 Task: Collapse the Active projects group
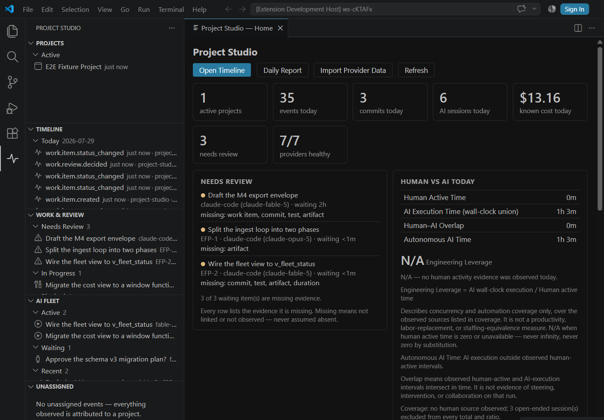[36, 55]
